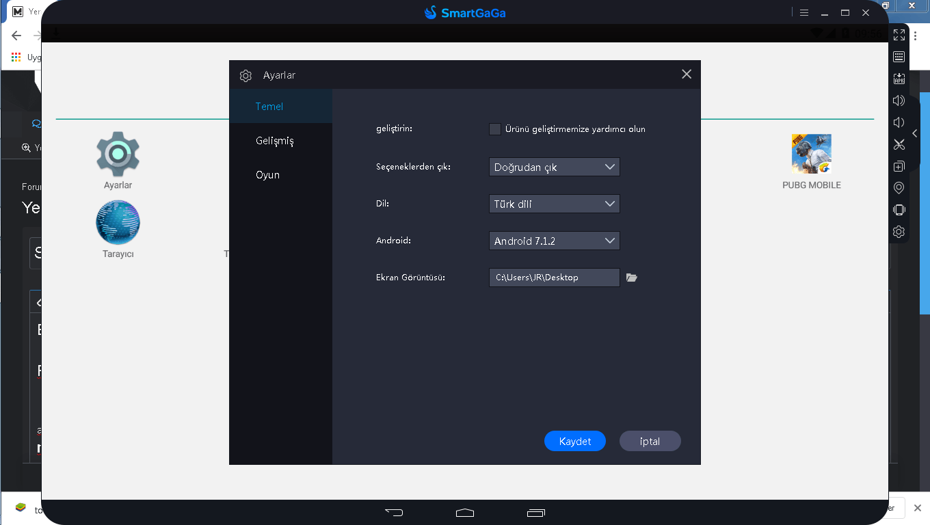Open the Android 7.1.2 version dropdown
The height and width of the screenshot is (525, 930).
pos(555,241)
